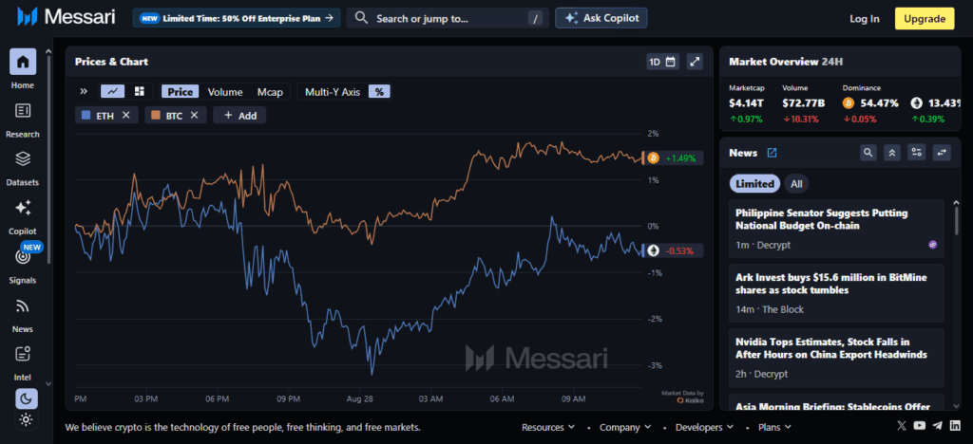Switch to light mode sun icon

point(26,420)
